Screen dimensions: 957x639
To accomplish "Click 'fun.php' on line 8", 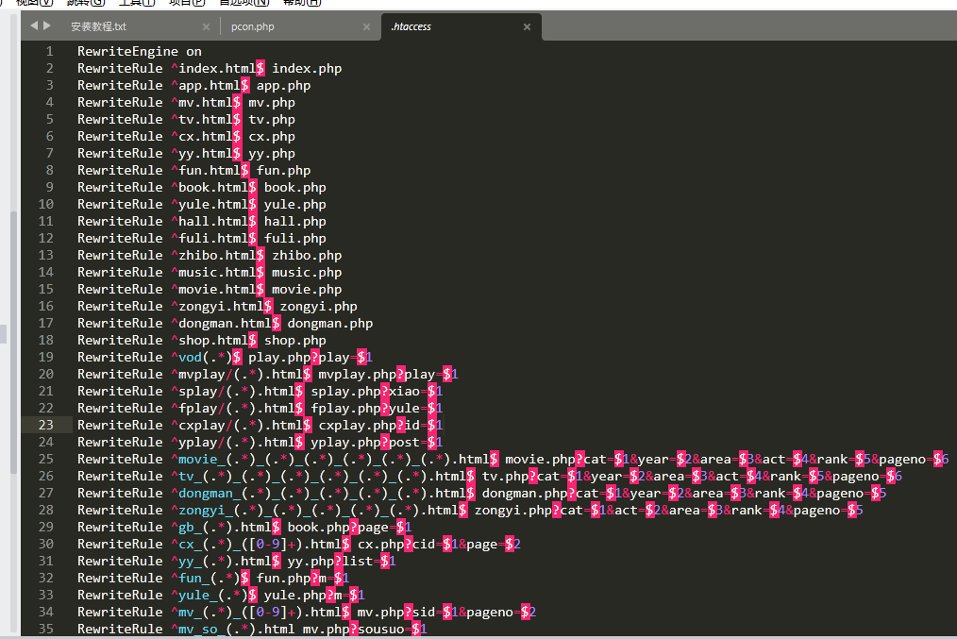I will click(283, 170).
